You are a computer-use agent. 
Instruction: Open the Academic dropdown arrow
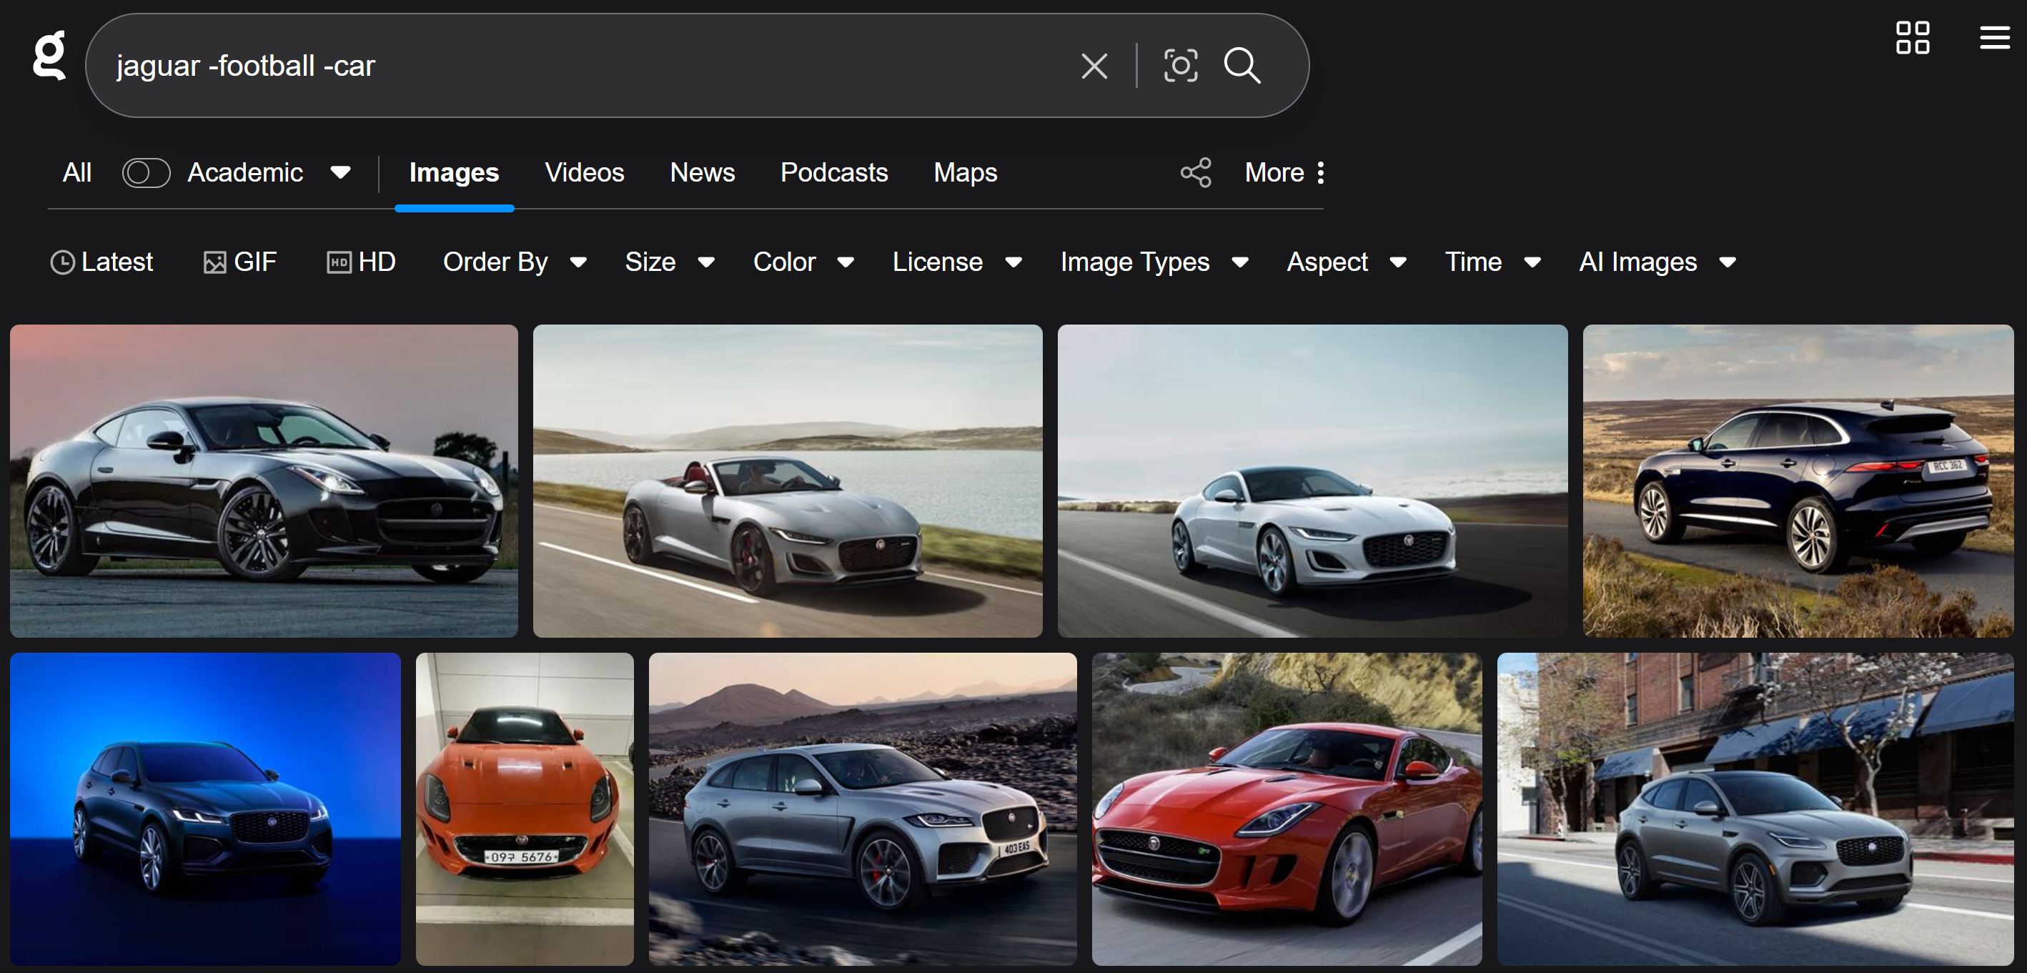click(x=341, y=172)
